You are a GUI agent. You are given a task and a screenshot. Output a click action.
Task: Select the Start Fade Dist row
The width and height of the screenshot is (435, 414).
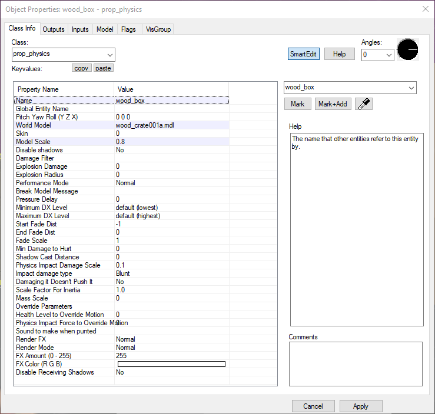click(x=121, y=224)
